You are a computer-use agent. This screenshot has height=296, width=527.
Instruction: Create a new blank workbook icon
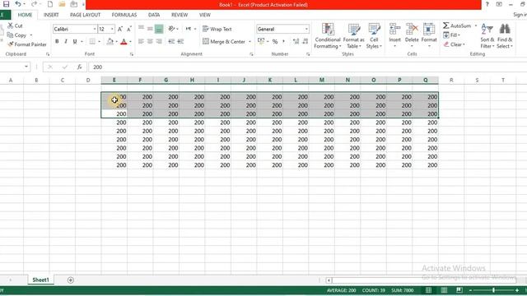pos(49,4)
